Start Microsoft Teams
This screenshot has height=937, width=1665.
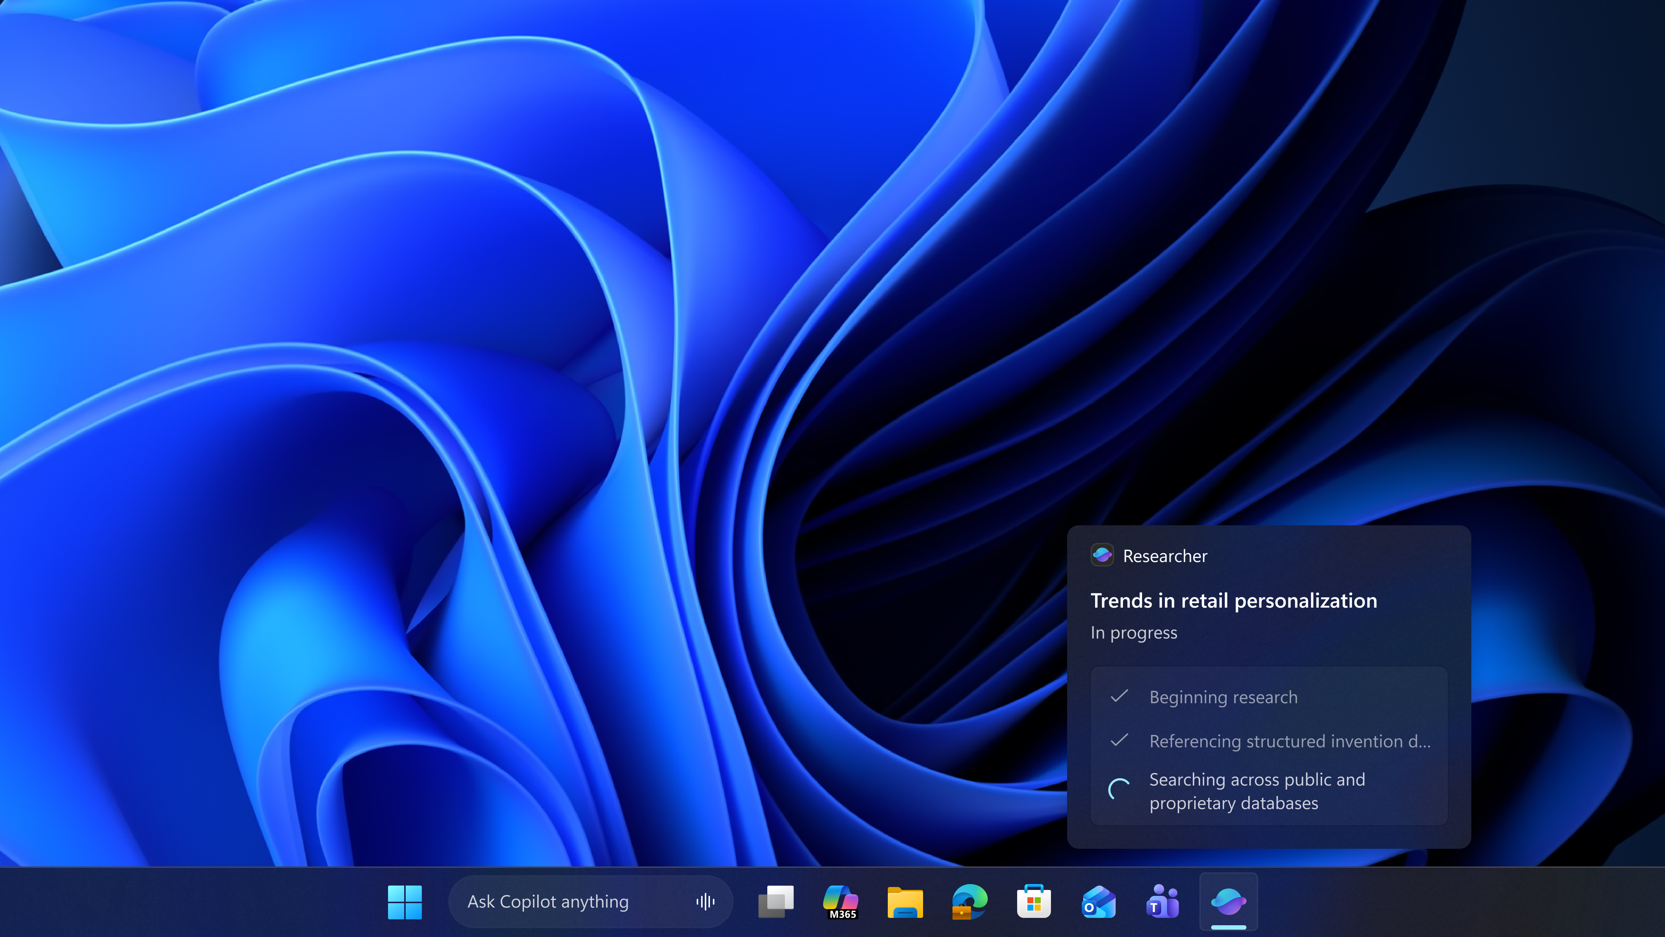(x=1162, y=901)
